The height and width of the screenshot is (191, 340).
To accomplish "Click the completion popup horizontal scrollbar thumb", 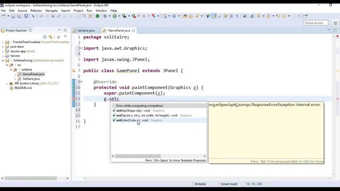I will 138,156.
